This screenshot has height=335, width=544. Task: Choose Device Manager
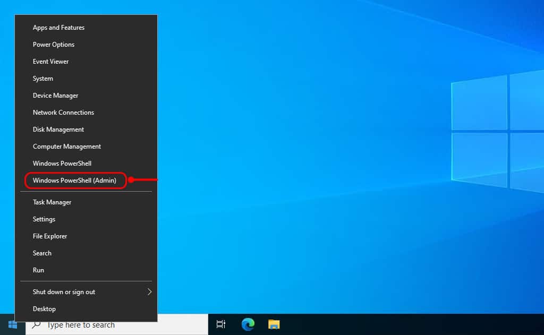[x=86, y=96]
